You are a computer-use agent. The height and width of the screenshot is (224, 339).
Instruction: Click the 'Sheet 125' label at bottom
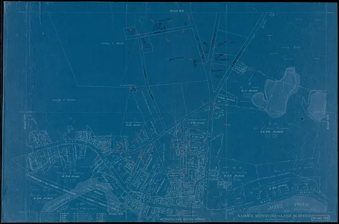116,214
